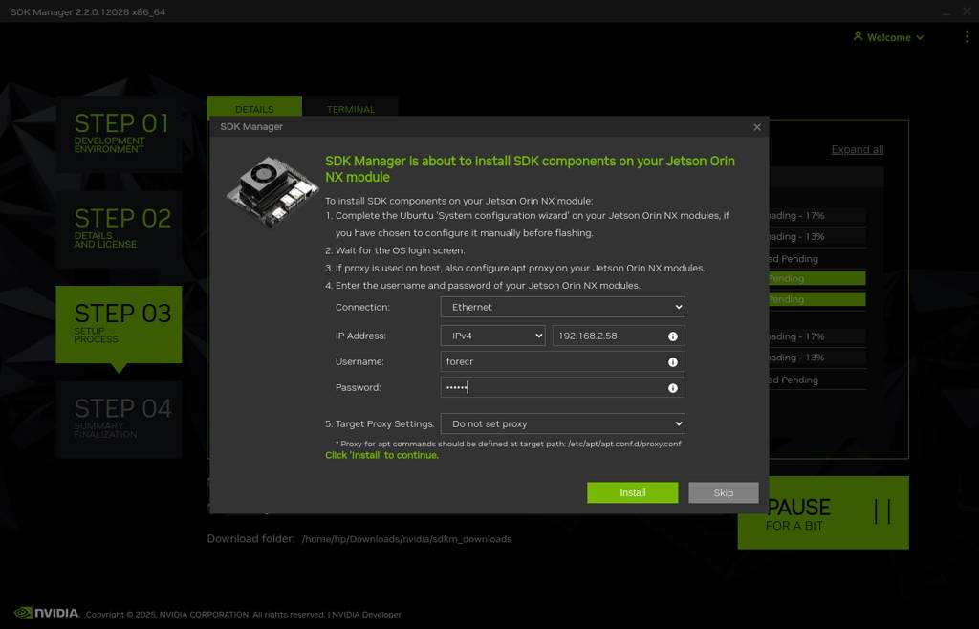
Task: Close the SDK Manager dialog
Action: pos(757,127)
